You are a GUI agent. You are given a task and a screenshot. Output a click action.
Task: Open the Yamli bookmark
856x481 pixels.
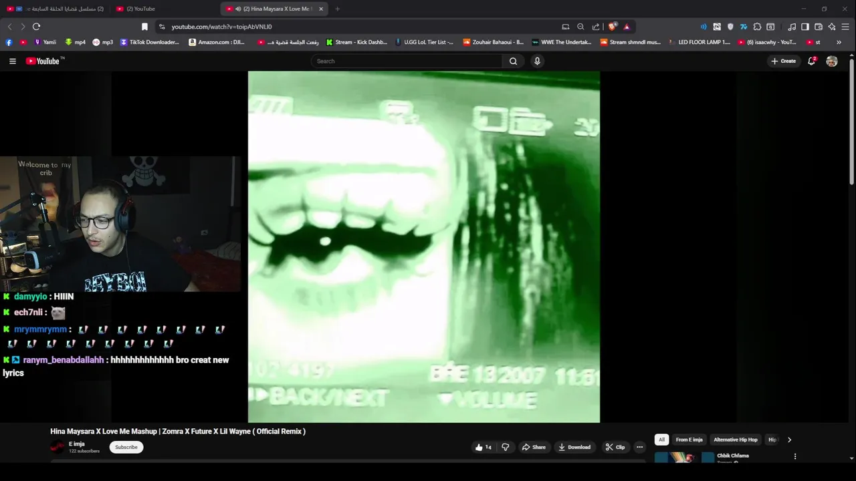click(45, 42)
